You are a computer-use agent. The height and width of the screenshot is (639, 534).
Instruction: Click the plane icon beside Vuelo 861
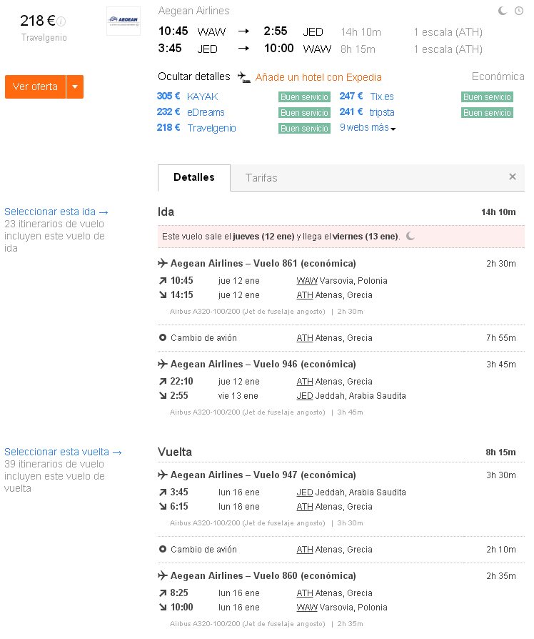point(162,263)
